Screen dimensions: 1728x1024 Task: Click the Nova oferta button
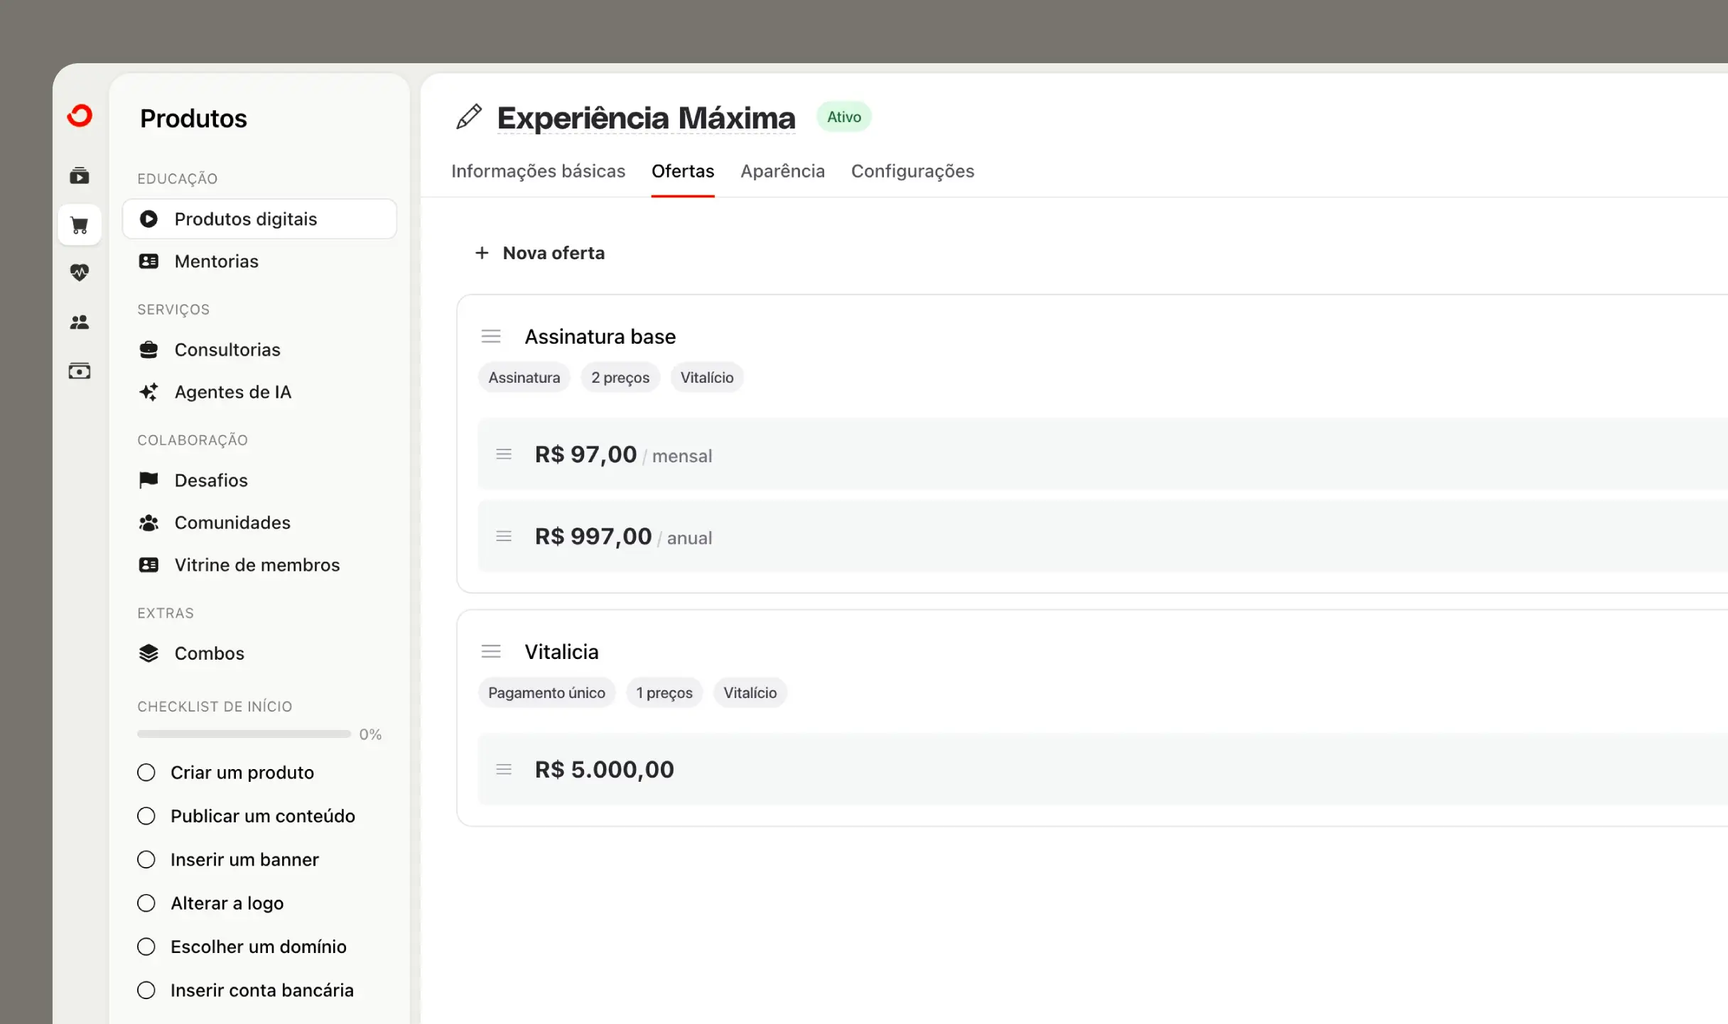(x=540, y=253)
